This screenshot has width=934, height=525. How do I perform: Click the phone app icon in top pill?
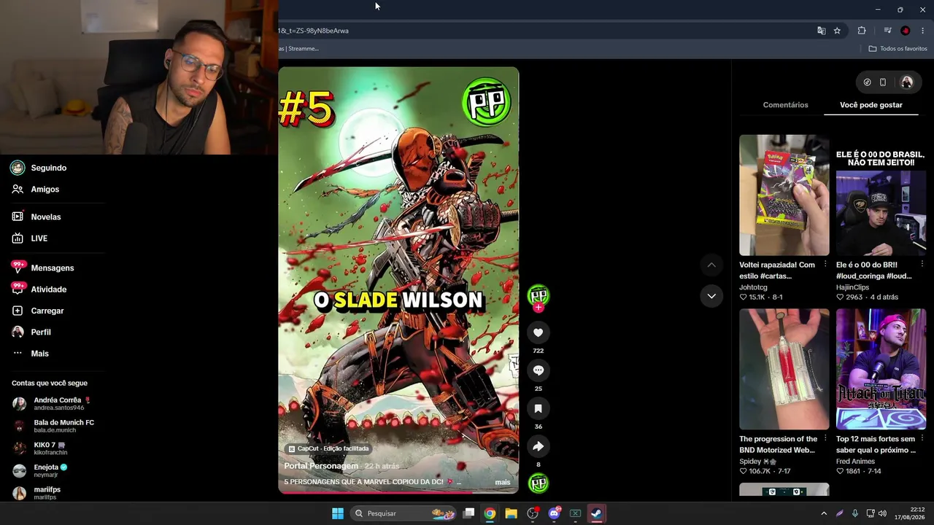(x=883, y=82)
